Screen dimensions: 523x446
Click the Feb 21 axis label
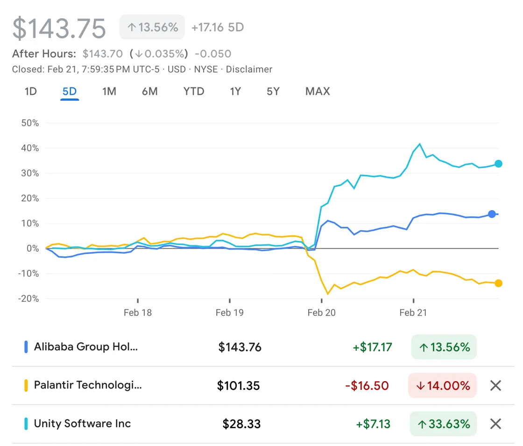(413, 312)
